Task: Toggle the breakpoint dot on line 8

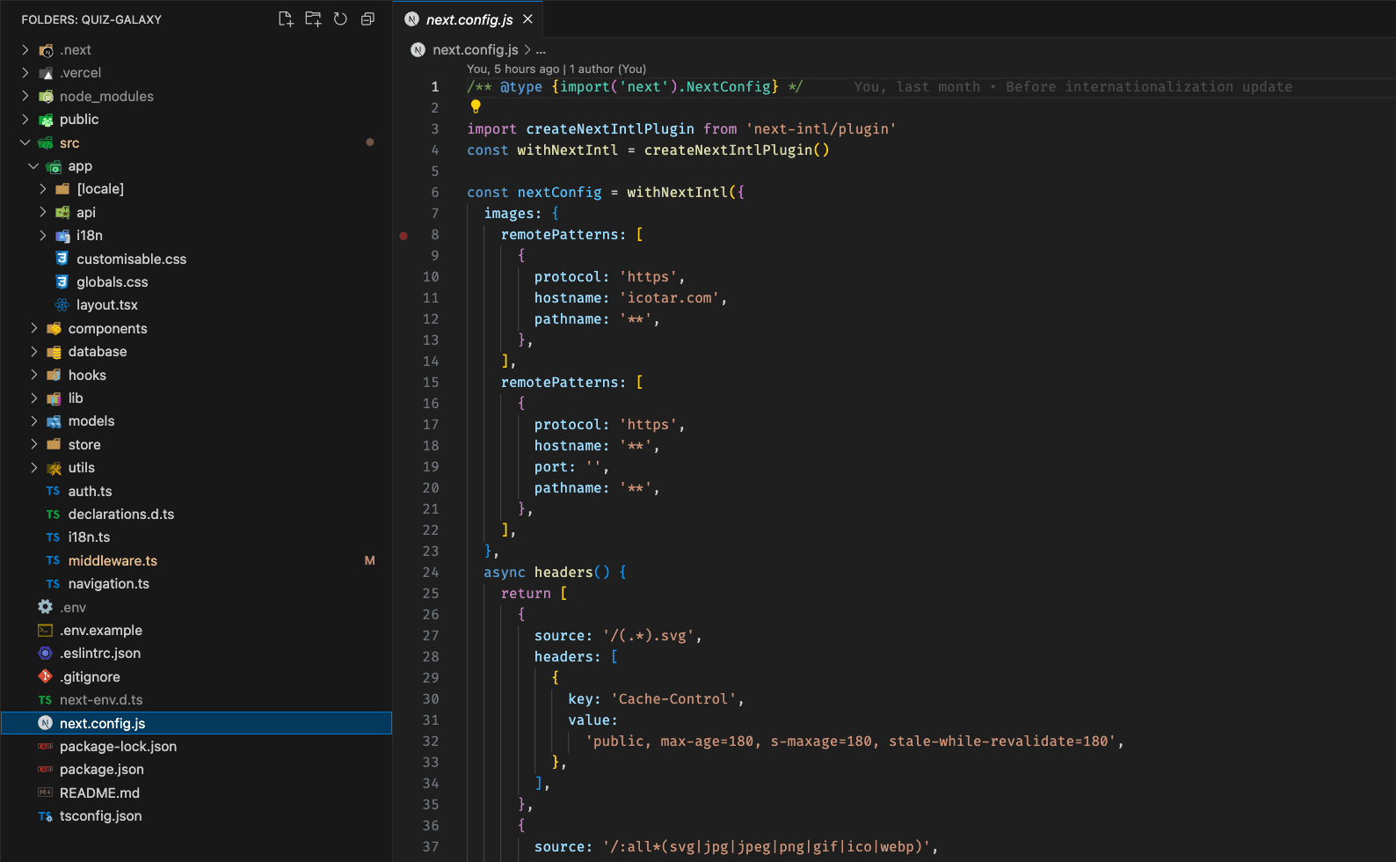Action: coord(404,235)
